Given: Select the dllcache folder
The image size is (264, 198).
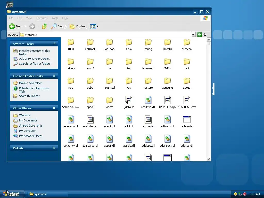Looking at the screenshot, I should click(x=187, y=45).
